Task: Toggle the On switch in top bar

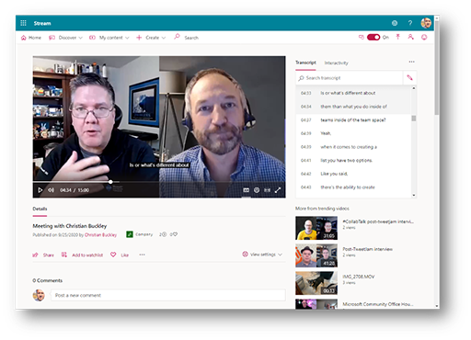Action: (x=373, y=37)
